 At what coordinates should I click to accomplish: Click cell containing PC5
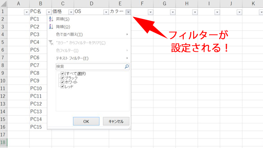[38, 50]
